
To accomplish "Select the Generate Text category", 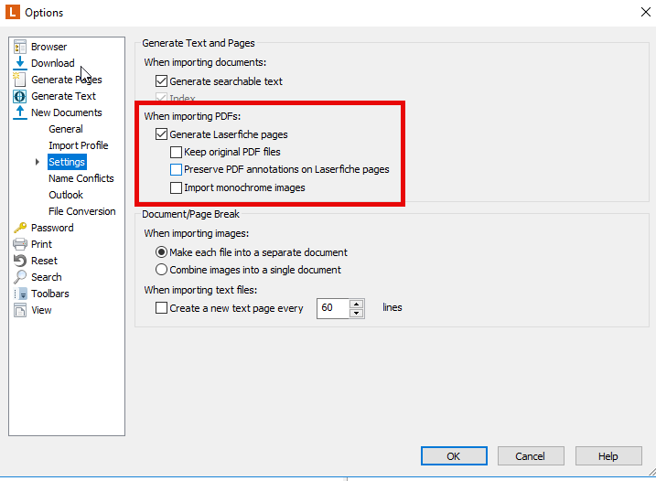I will pos(64,96).
